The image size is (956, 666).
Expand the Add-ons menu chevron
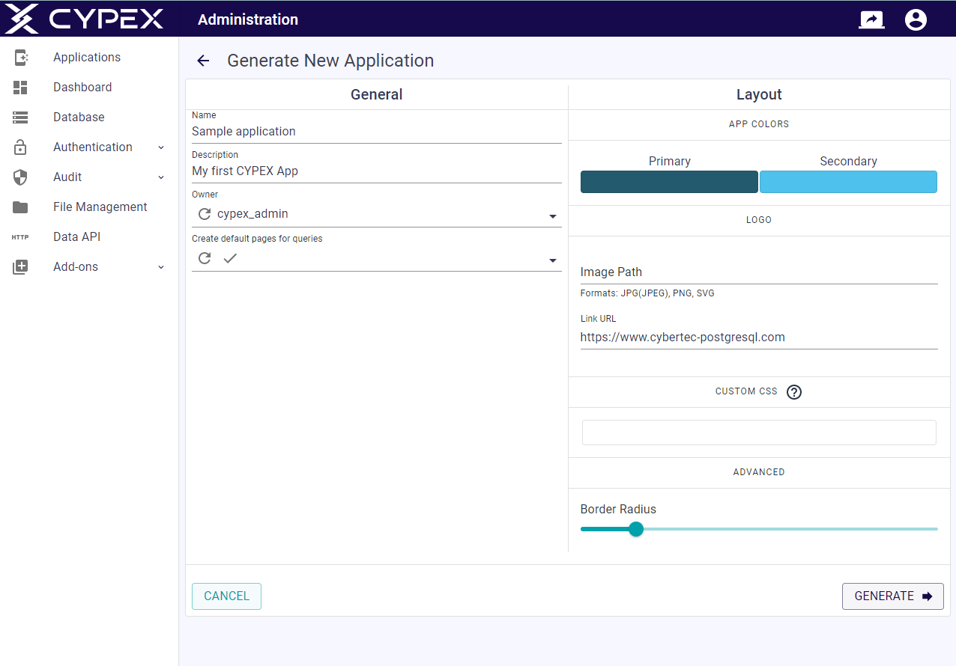161,267
